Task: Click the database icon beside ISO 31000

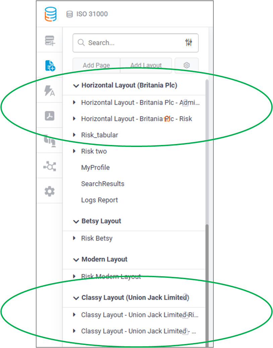Action: (x=69, y=14)
